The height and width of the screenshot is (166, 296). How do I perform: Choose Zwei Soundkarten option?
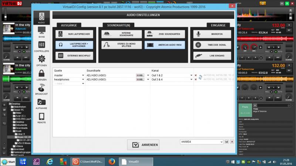pyautogui.click(x=165, y=34)
